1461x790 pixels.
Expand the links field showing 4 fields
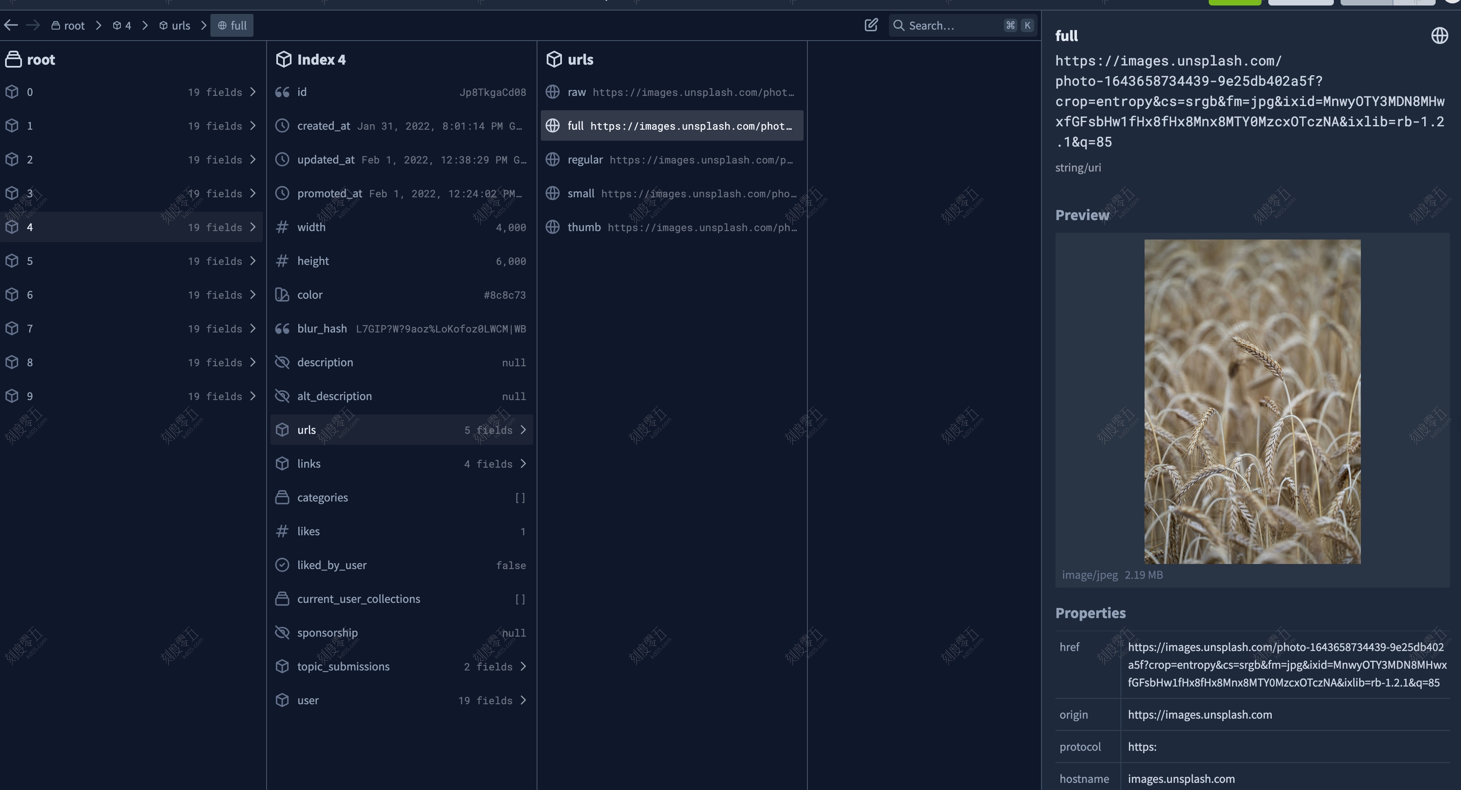523,463
